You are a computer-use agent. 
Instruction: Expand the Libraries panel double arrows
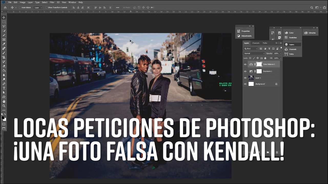314,28
